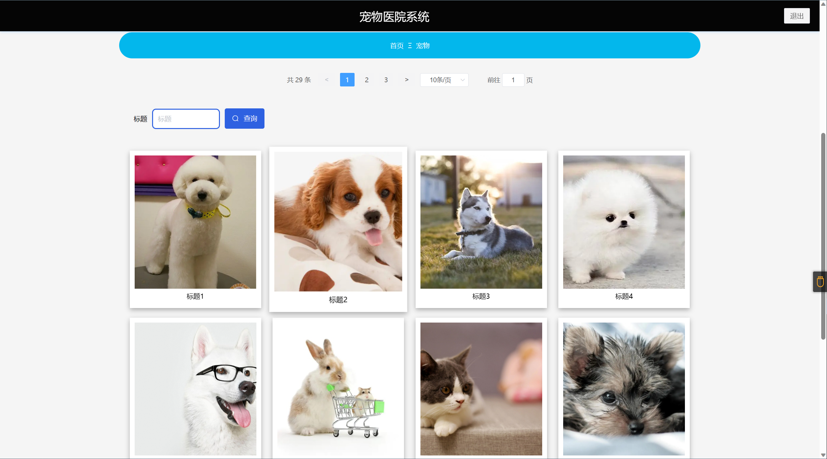Viewport: 827px width, 459px height.
Task: Open the 10条/页 page size dropdown
Action: (444, 80)
